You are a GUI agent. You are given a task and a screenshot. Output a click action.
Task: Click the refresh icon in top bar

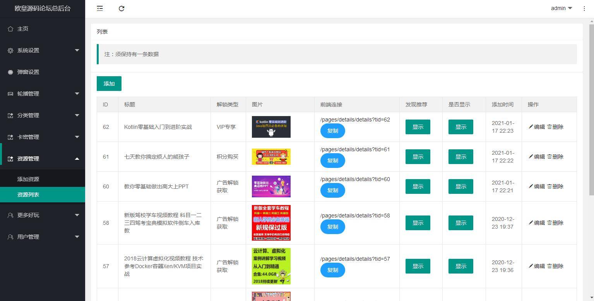(x=122, y=8)
